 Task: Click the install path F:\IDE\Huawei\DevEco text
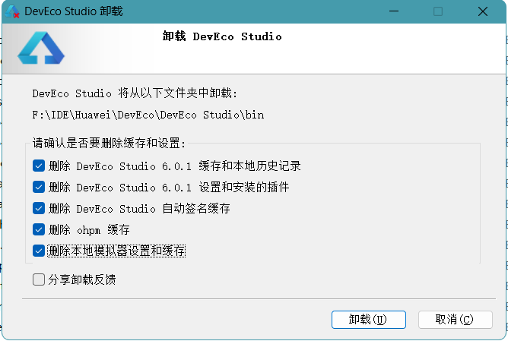click(x=148, y=115)
